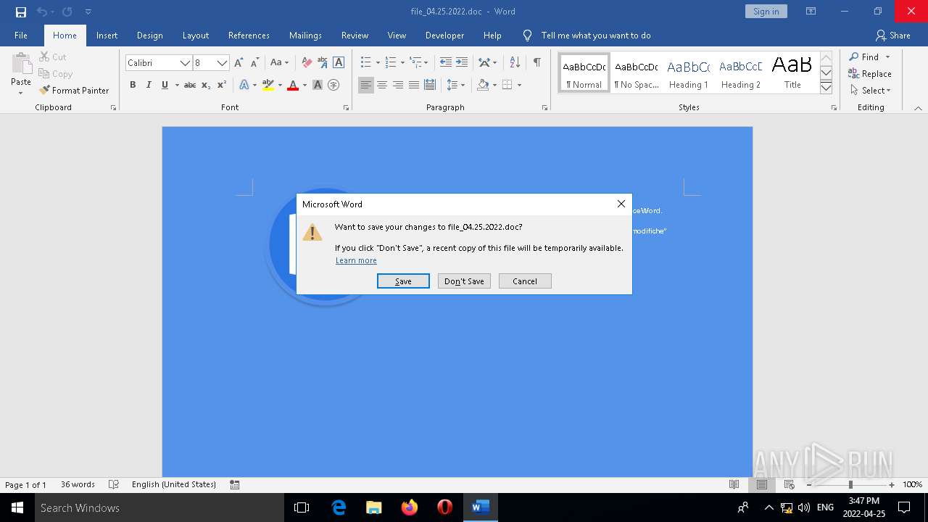928x522 pixels.
Task: Collapse the ribbon with the chevron
Action: pyautogui.click(x=918, y=108)
